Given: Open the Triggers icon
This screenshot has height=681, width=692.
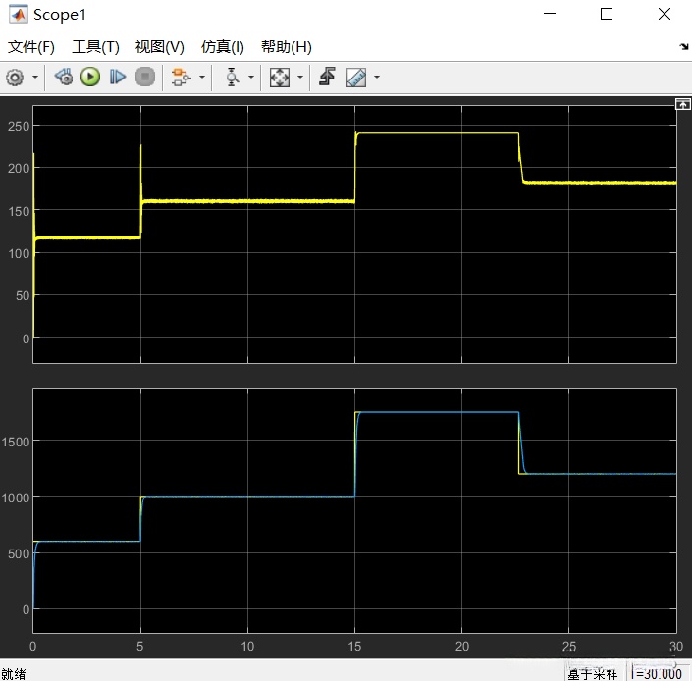Looking at the screenshot, I should pyautogui.click(x=327, y=77).
